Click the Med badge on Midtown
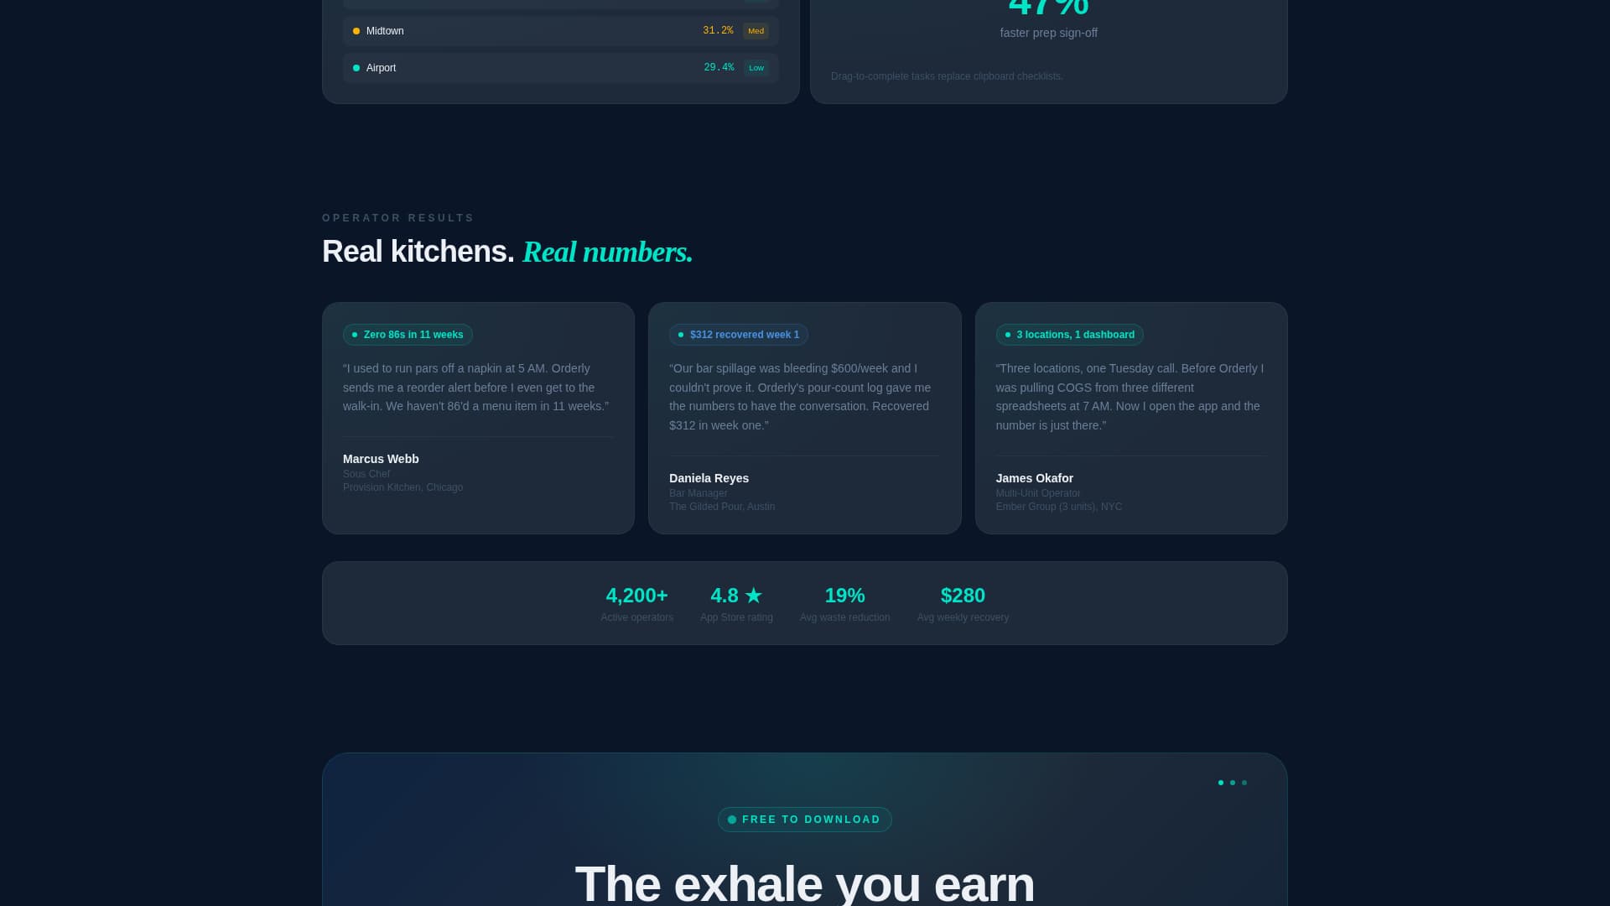 click(x=756, y=31)
